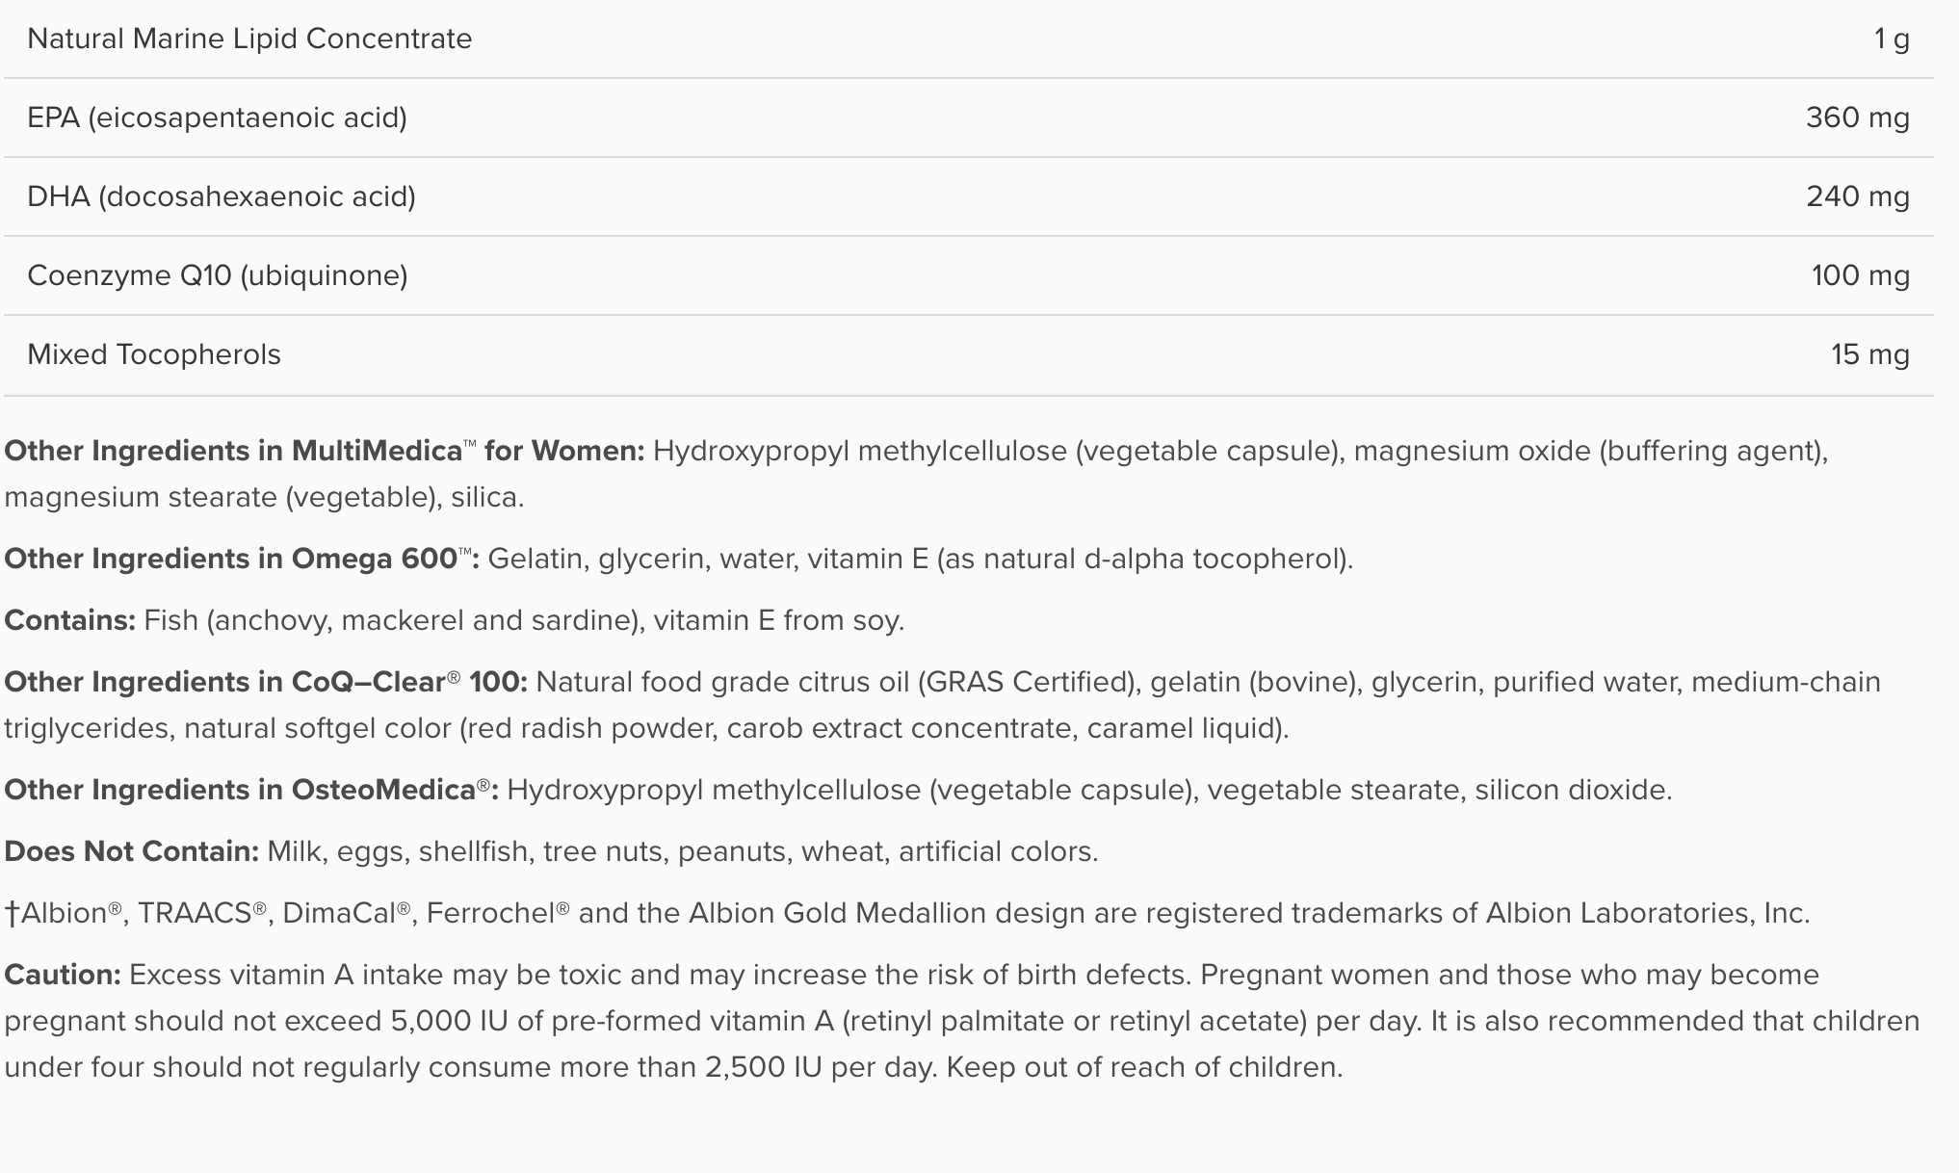Viewport: 1959px width, 1173px height.
Task: Click the 240 mg amount value
Action: coord(1857,197)
